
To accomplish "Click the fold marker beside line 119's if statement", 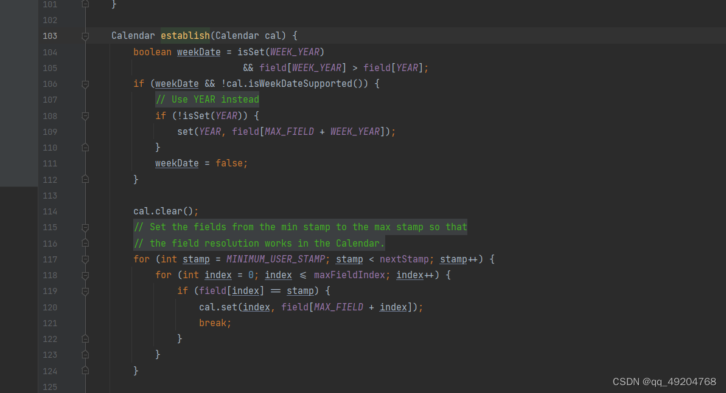I will 85,291.
